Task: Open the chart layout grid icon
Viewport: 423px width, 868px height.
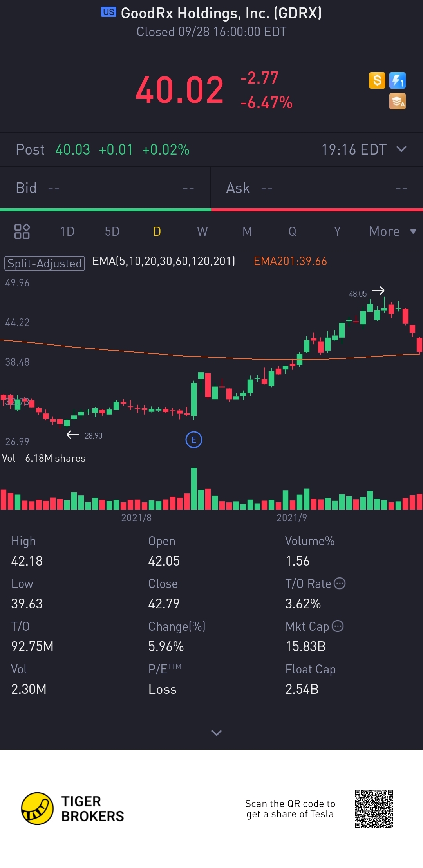Action: pos(22,231)
